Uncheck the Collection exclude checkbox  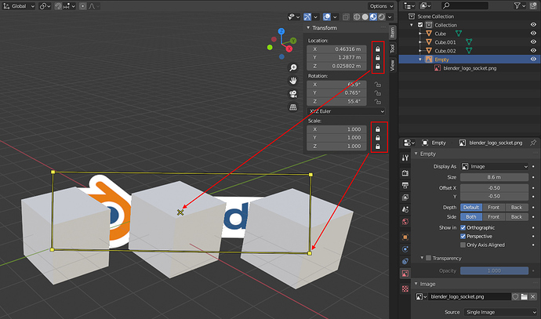click(420, 25)
